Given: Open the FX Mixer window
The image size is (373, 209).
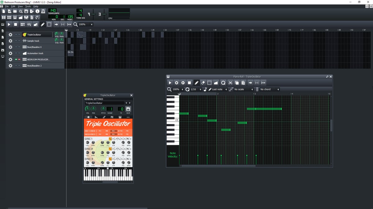Looking at the screenshot, I should coord(26,17).
